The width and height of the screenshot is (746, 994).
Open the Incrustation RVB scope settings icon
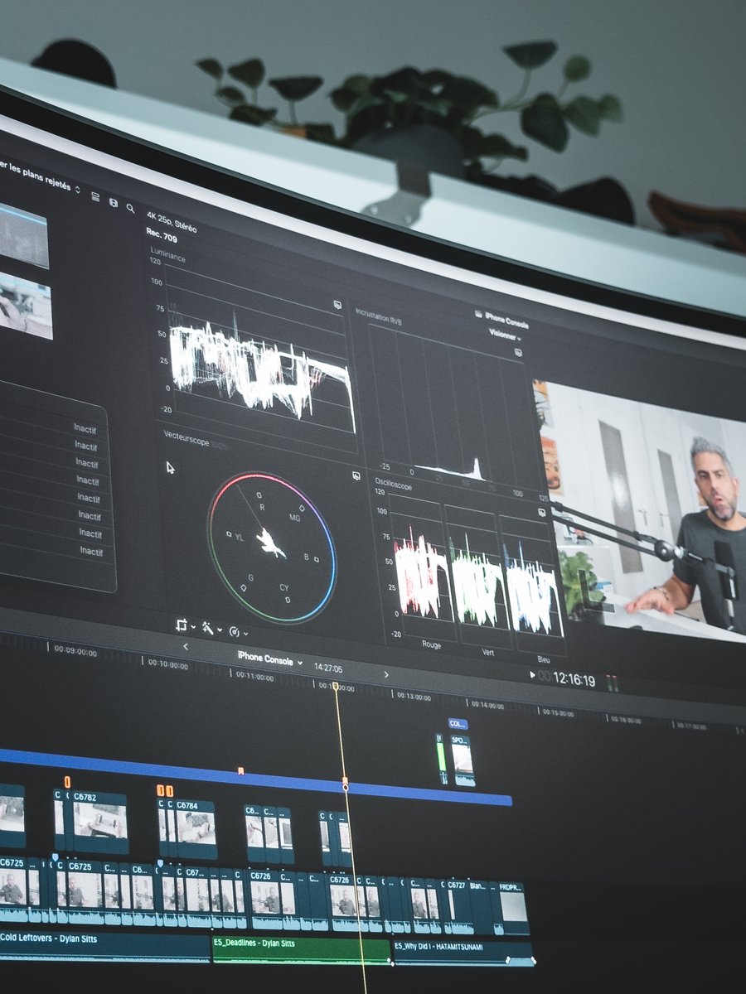(518, 351)
